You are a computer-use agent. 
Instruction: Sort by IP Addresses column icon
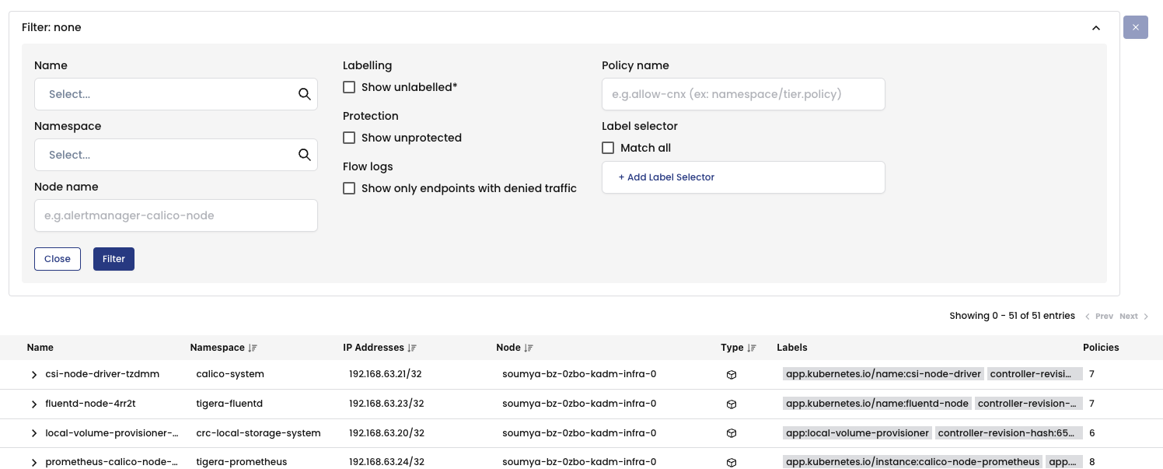pos(412,348)
